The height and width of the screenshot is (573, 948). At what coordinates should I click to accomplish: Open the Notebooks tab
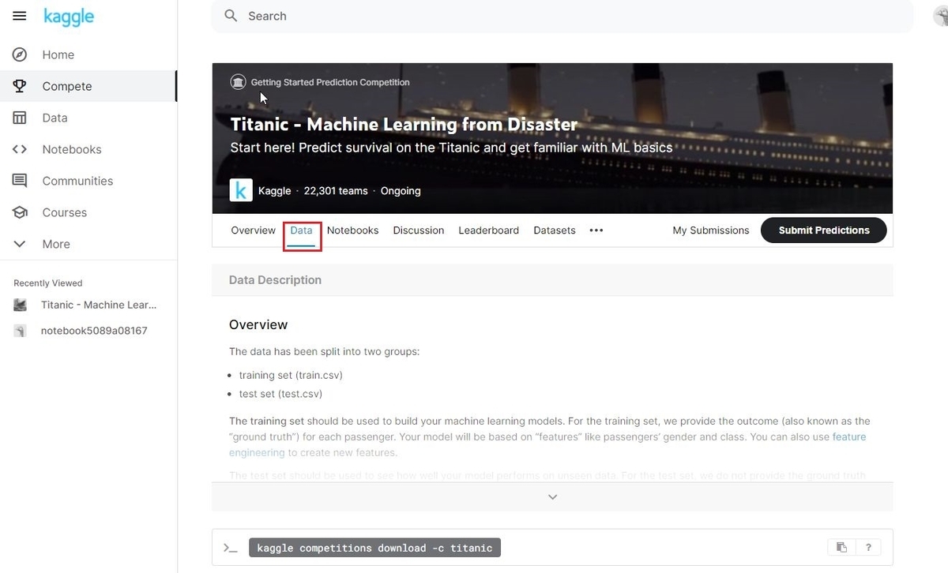[352, 230]
